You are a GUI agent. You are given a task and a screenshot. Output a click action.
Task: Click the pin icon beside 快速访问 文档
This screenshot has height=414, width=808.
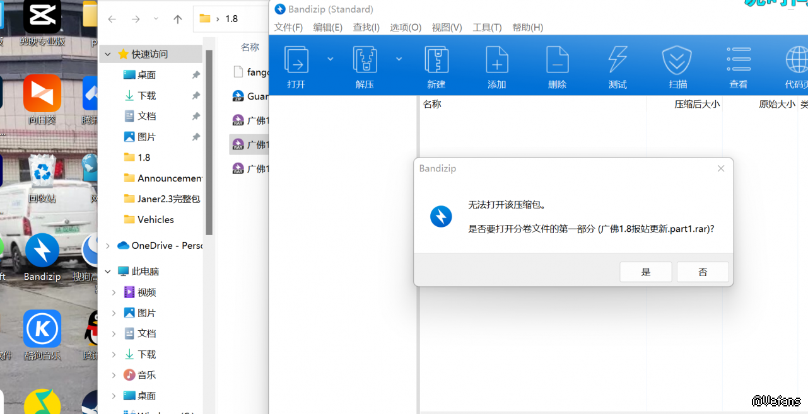pyautogui.click(x=196, y=117)
